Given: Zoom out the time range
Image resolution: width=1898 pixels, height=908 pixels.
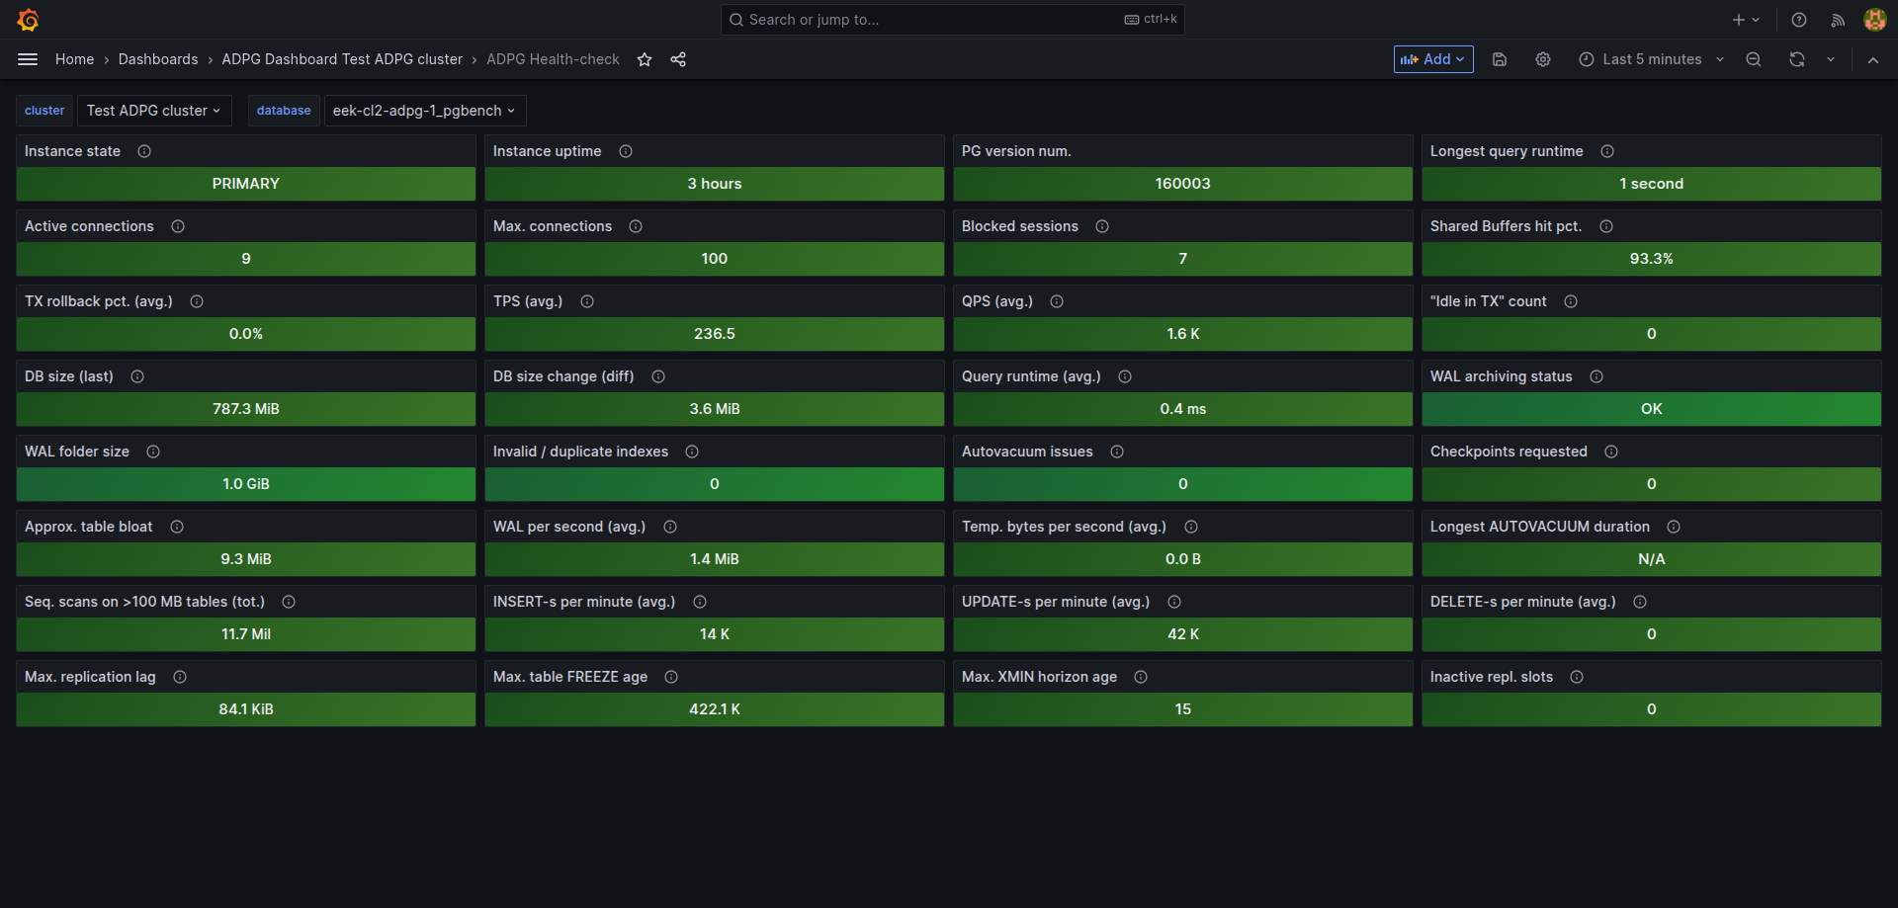Looking at the screenshot, I should [x=1754, y=59].
